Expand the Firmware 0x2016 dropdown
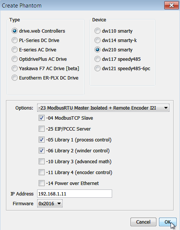Image resolution: width=180 pixels, height=230 pixels. 50,203
